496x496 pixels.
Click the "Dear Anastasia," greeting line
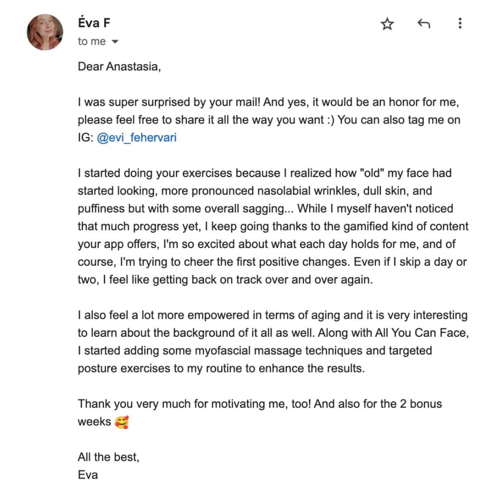(x=119, y=66)
